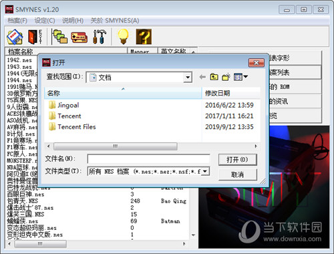Image resolution: width=334 pixels, height=254 pixels.
Task: Expand the 查找范围 location dropdown
Action: click(x=188, y=78)
